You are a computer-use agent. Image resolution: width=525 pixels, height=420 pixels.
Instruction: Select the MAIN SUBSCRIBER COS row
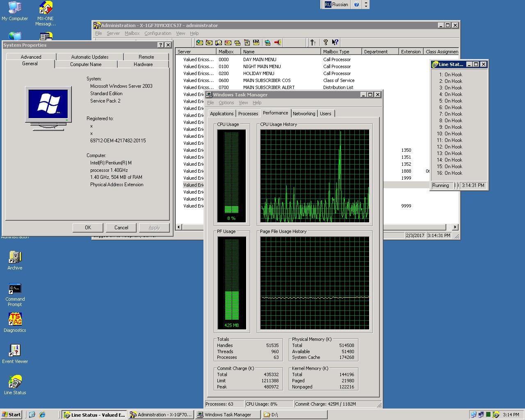317,80
